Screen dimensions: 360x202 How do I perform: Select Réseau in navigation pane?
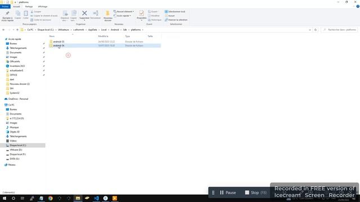[x=12, y=164]
